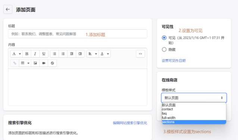238x140 pixels.
Task: Clear formatting with the circle-slash icon
Action: click(x=52, y=63)
